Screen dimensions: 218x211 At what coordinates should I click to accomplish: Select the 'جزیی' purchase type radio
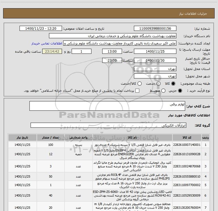180,91
